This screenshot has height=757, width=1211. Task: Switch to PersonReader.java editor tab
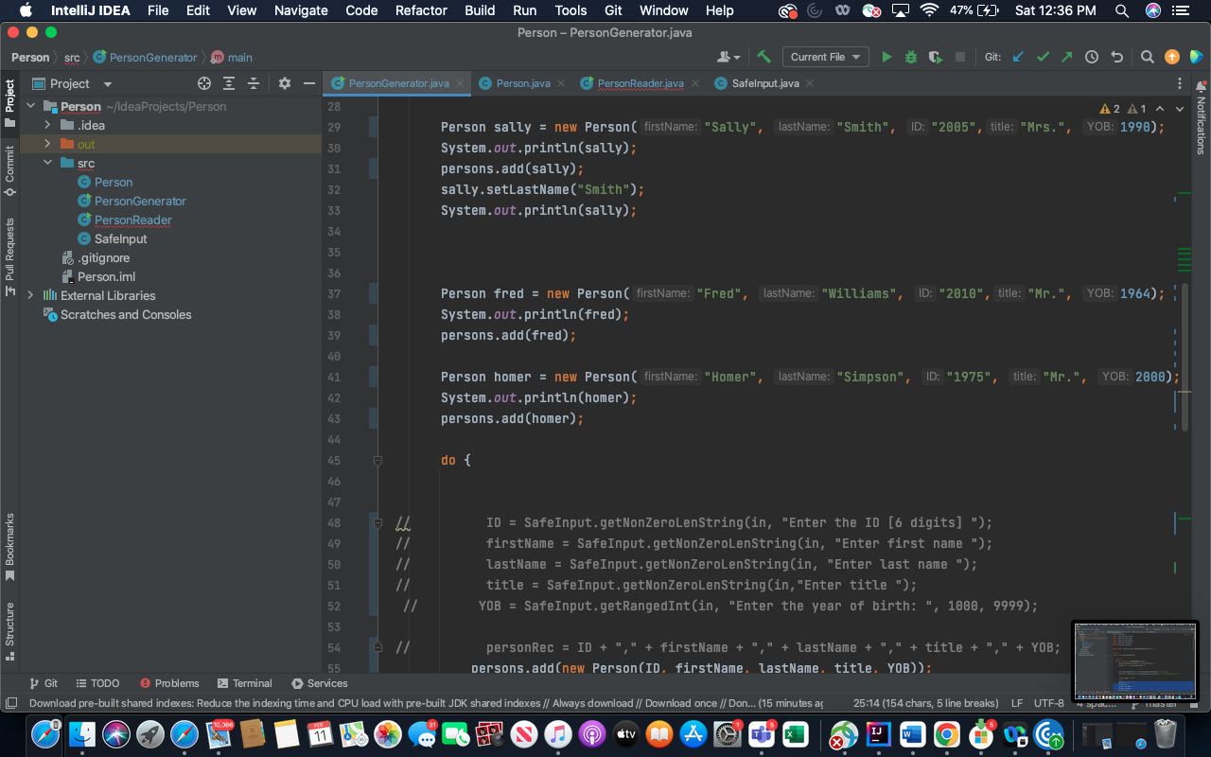coord(641,83)
